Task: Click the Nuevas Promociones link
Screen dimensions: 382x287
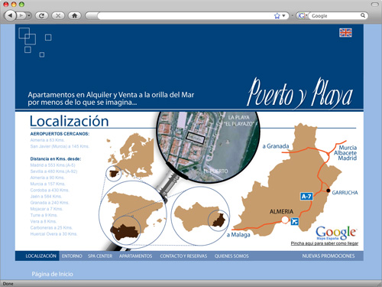Action: pos(329,256)
